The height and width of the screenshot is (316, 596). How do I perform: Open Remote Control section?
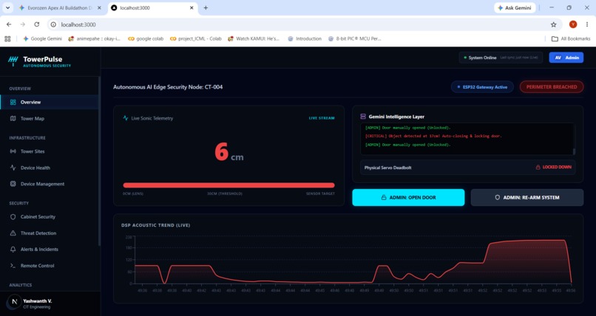coord(50,266)
